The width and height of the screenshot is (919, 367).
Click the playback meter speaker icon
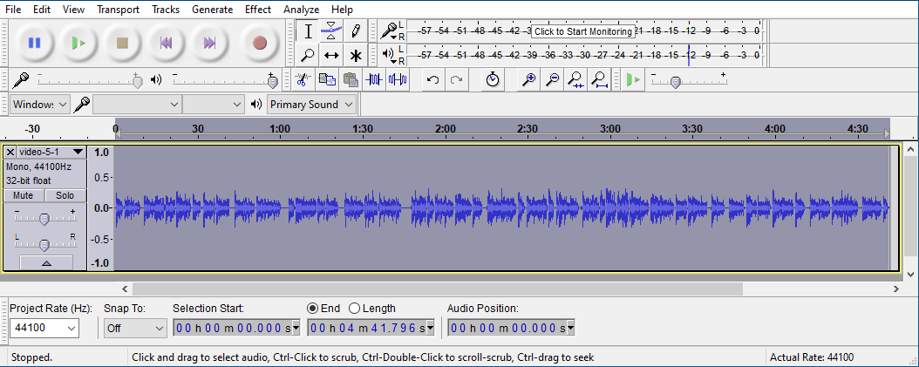(x=389, y=54)
